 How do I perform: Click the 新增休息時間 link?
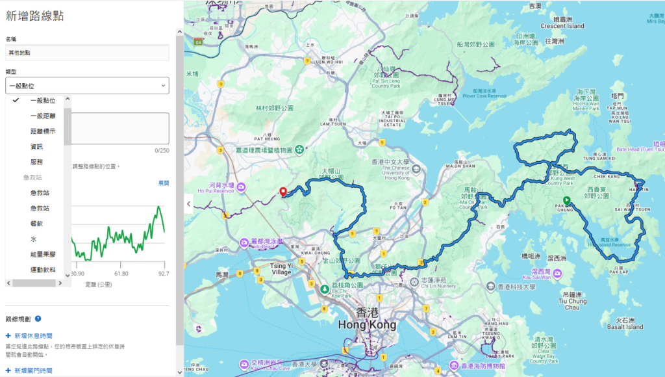click(34, 335)
